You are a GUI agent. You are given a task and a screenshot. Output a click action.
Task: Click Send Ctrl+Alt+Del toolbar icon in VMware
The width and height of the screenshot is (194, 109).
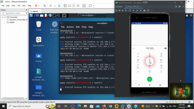pos(45,6)
